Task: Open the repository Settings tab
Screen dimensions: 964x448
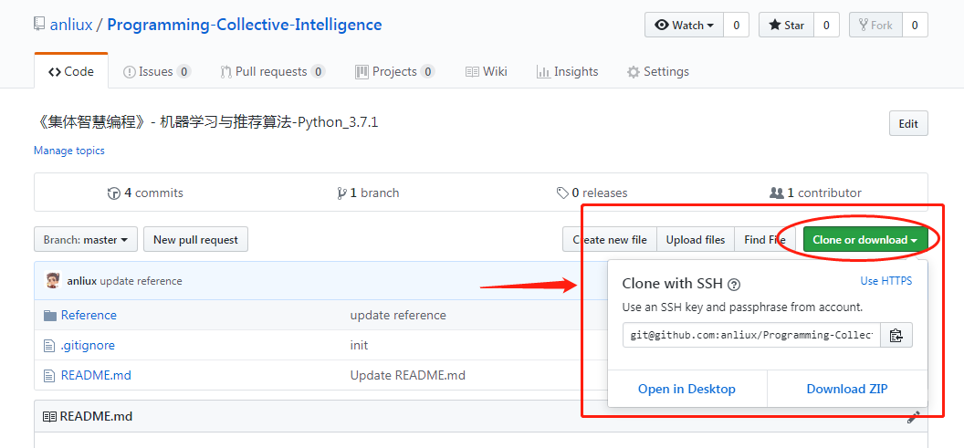Action: 658,71
